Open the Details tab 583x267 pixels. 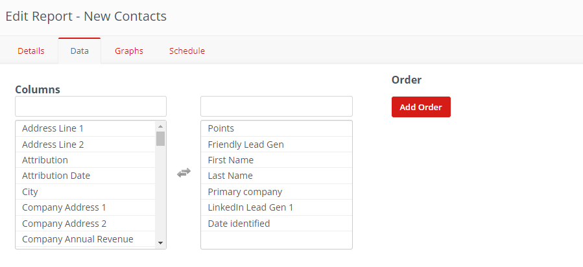[31, 51]
